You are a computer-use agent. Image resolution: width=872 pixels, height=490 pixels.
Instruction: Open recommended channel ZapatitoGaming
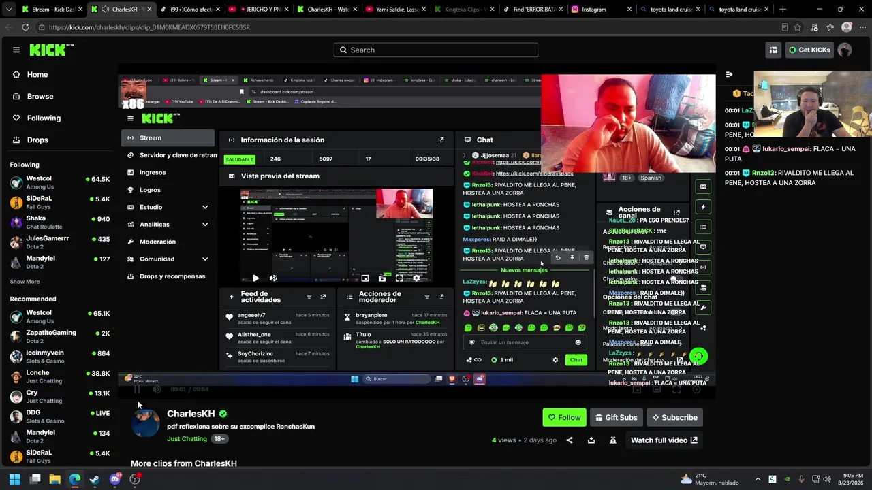pyautogui.click(x=59, y=336)
